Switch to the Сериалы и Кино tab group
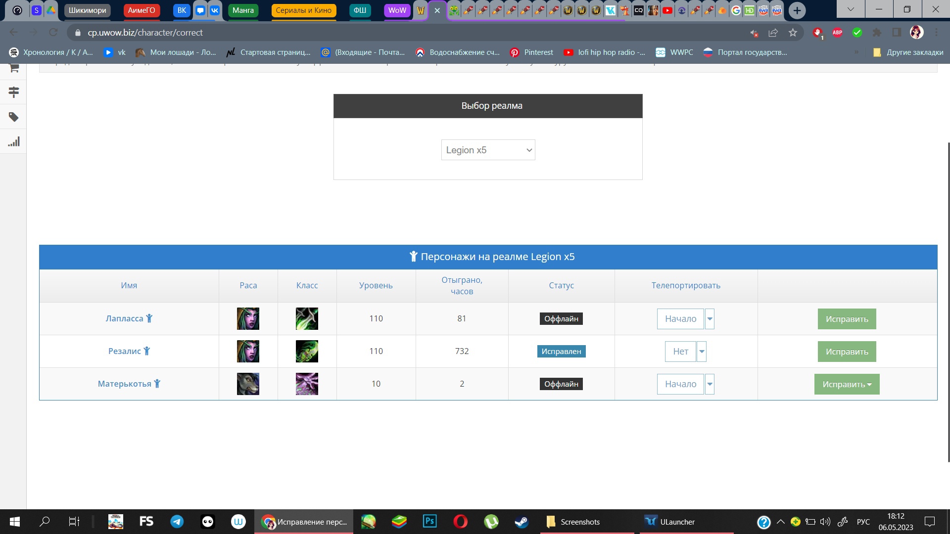This screenshot has width=950, height=534. point(303,10)
